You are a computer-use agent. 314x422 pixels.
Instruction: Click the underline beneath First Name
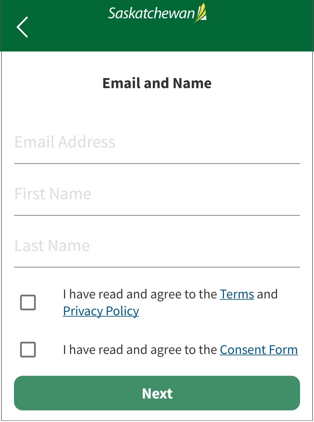(x=157, y=216)
